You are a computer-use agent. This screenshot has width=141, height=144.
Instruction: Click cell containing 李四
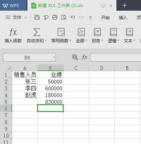coord(25,88)
